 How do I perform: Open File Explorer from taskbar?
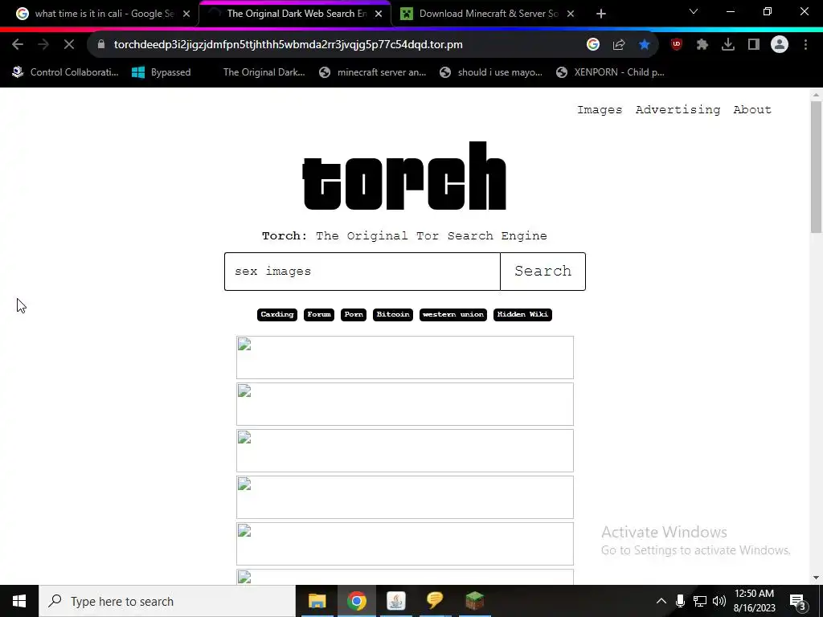pyautogui.click(x=317, y=601)
